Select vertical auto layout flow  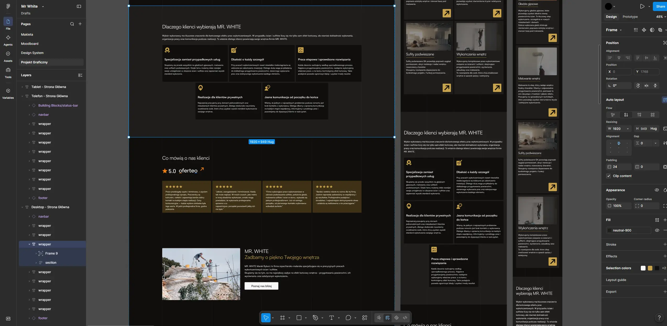coord(626,115)
